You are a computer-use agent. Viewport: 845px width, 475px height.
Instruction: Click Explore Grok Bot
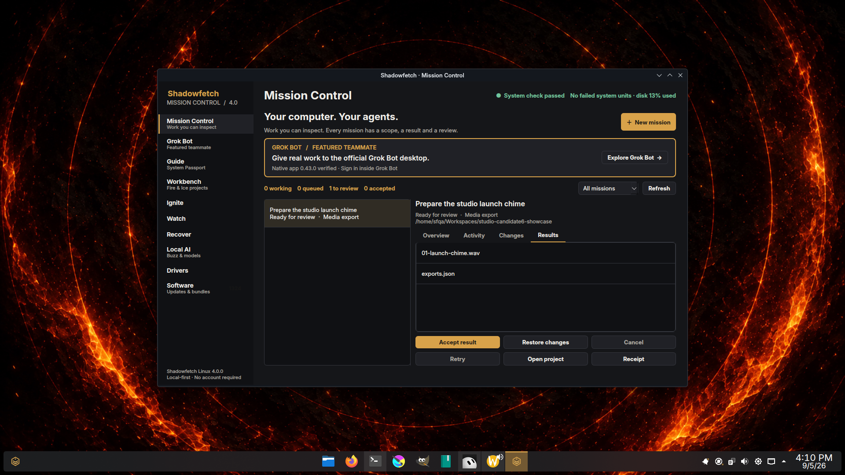(x=635, y=157)
